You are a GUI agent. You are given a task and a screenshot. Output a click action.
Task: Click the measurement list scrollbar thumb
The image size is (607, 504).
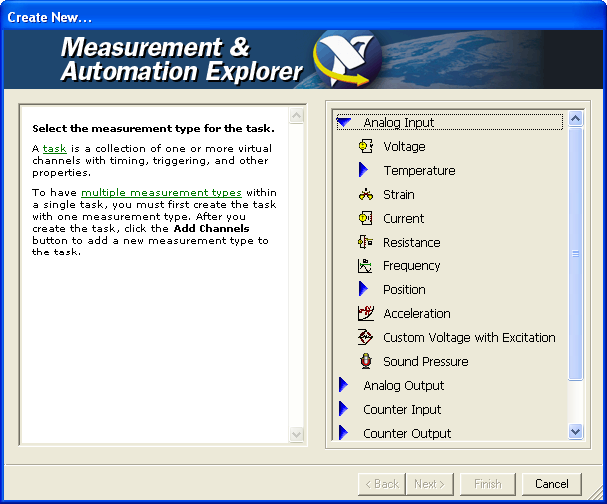575,253
